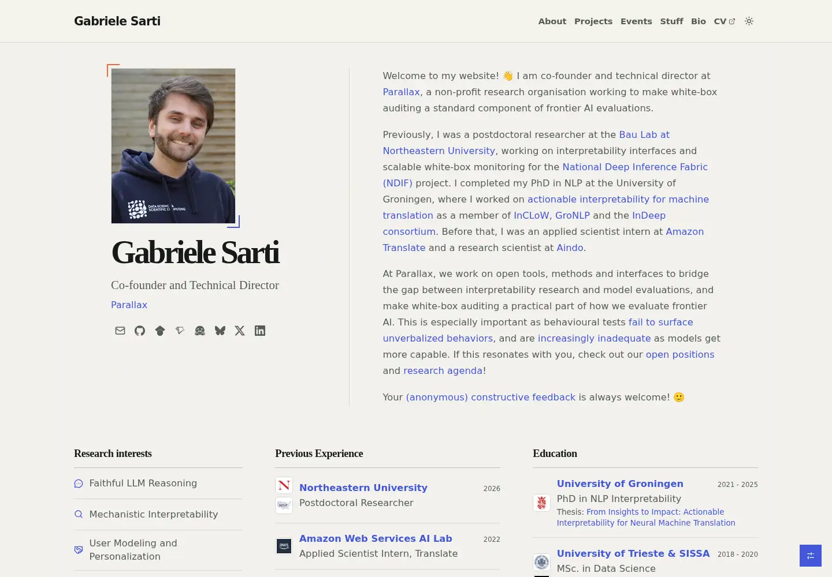Open the LinkedIn profile icon
Screen dimensions: 832x577
pyautogui.click(x=260, y=331)
